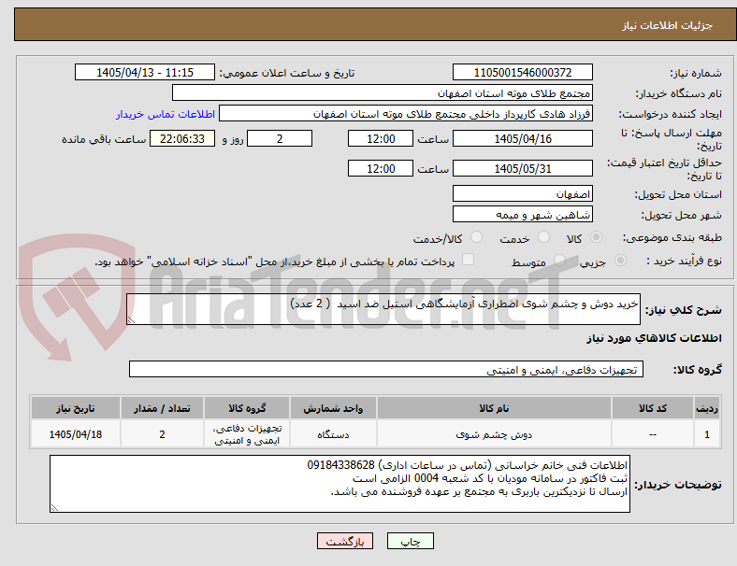The width and height of the screenshot is (737, 566).
Task: Click the نام کالا column header
Action: [x=494, y=408]
